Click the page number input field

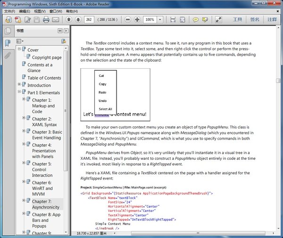point(89,20)
